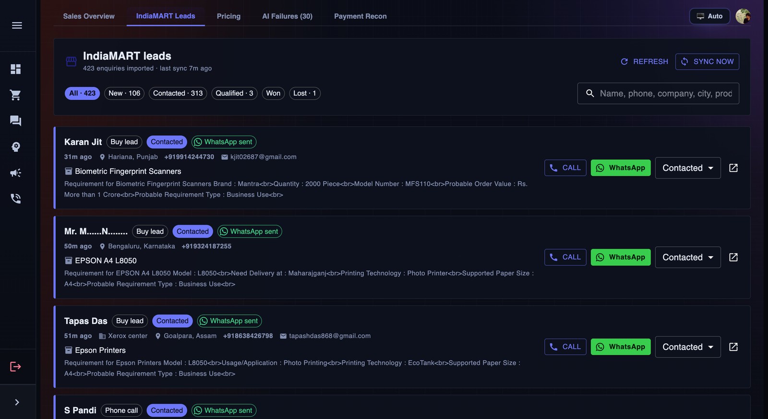The image size is (768, 419).
Task: Click the Contacted badge on S Pandi
Action: click(x=167, y=410)
